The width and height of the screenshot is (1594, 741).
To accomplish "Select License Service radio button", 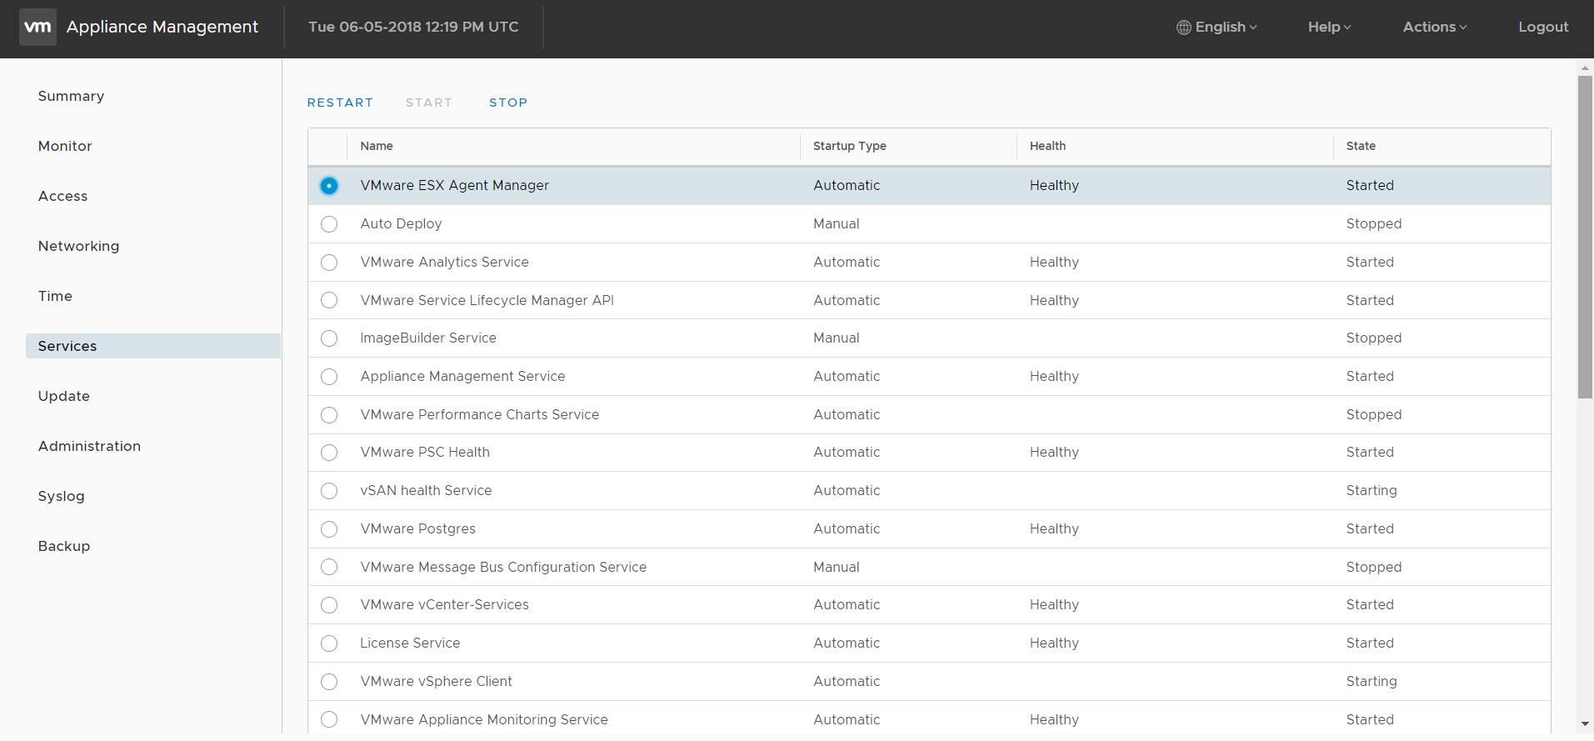I will click(329, 643).
